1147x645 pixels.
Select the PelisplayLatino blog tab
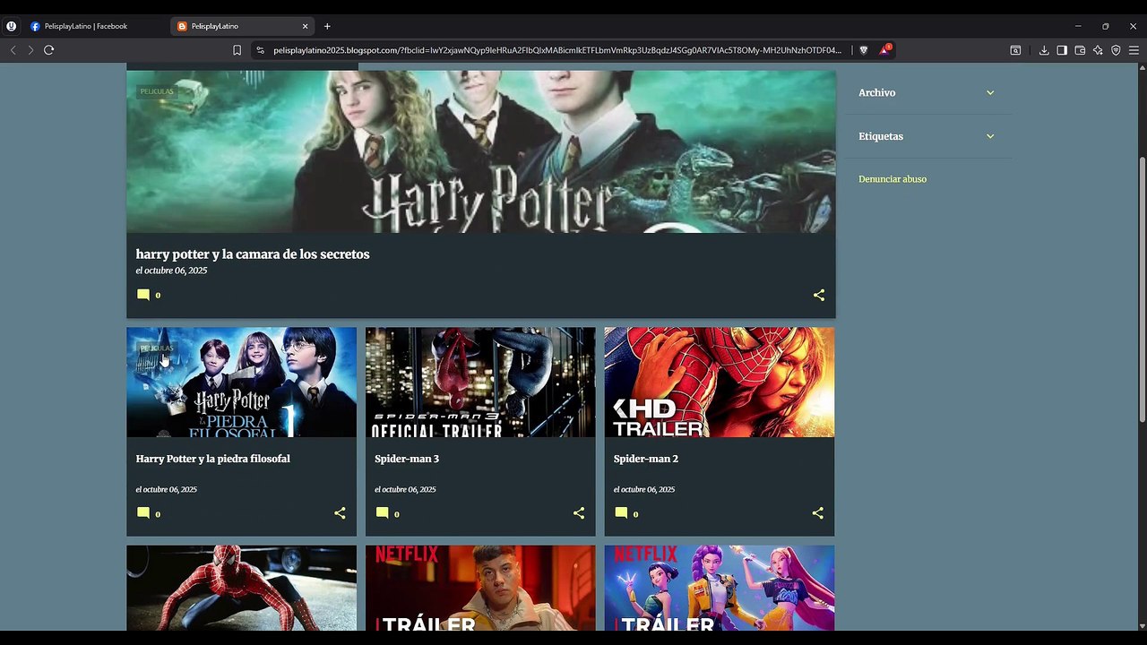pos(242,26)
